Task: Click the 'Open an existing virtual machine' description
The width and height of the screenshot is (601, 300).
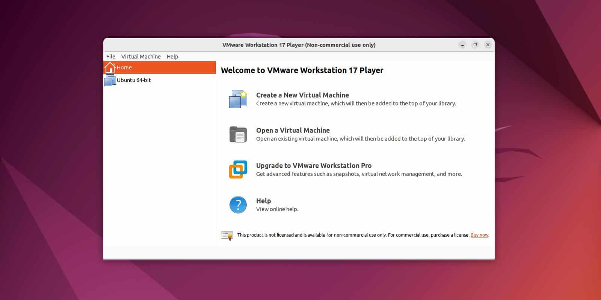Action: tap(361, 139)
